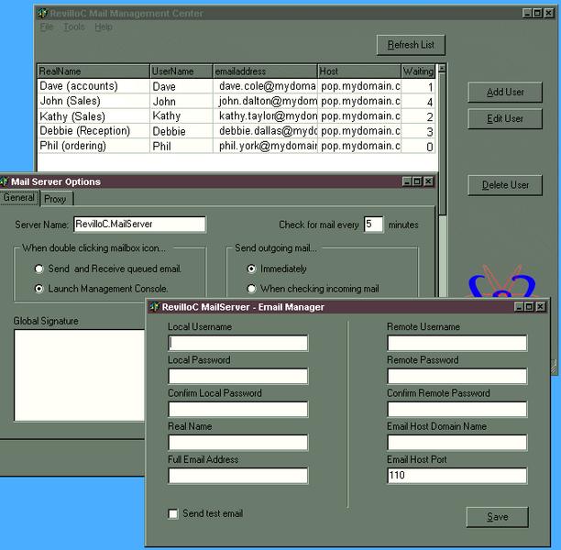The height and width of the screenshot is (550, 561).
Task: Click the Delete User button
Action: (505, 185)
